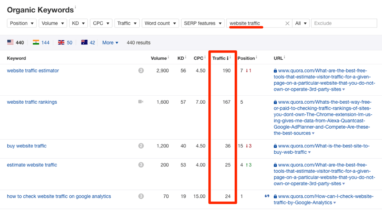The image size is (382, 210).
Task: Open Quora URL How-can-I-check-website-traffic-by-Google-Analytics
Action: (x=323, y=199)
